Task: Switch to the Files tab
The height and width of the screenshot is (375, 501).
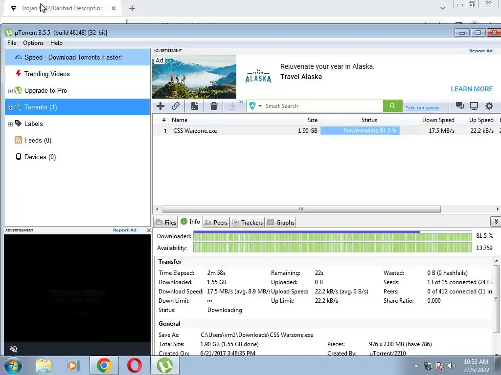Action: [x=165, y=222]
